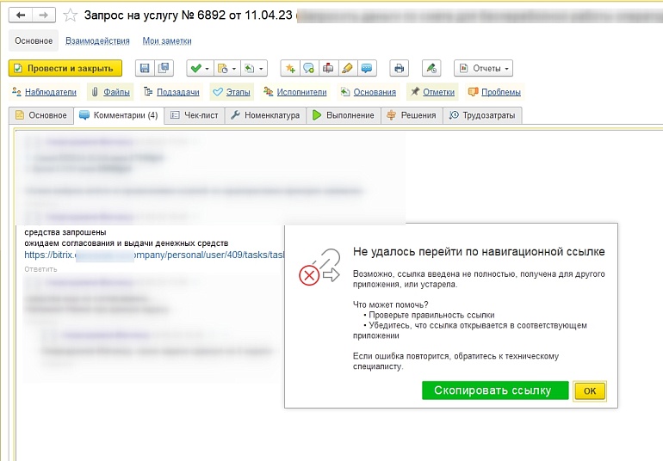
Task: Click the Скопировать ссылку button
Action: (494, 390)
